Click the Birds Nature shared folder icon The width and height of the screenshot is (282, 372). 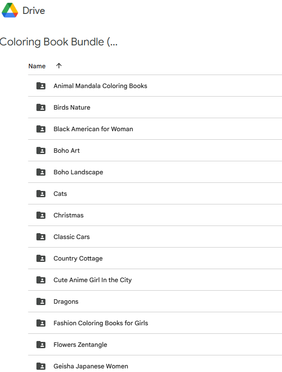(41, 107)
